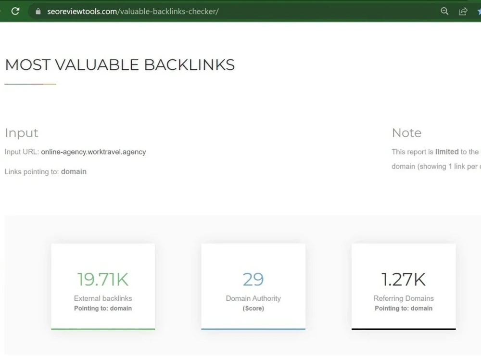This screenshot has width=481, height=361.
Task: Click the Input section heading
Action: (x=22, y=133)
